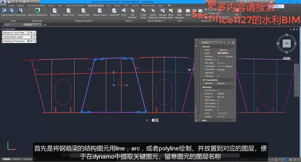Image resolution: width=301 pixels, height=162 pixels.
Task: Collapse the General properties section
Action: coord(232,46)
